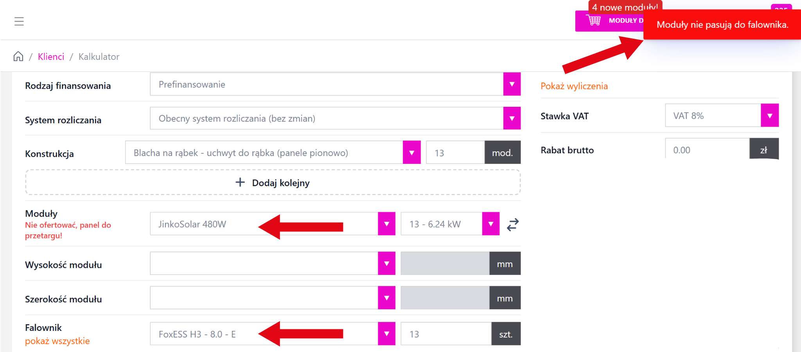The image size is (801, 352).
Task: Click the Pokaż wyliczenia link
Action: tap(574, 86)
